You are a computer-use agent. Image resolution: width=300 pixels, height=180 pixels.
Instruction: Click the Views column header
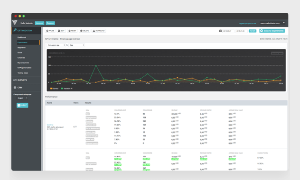[76, 103]
